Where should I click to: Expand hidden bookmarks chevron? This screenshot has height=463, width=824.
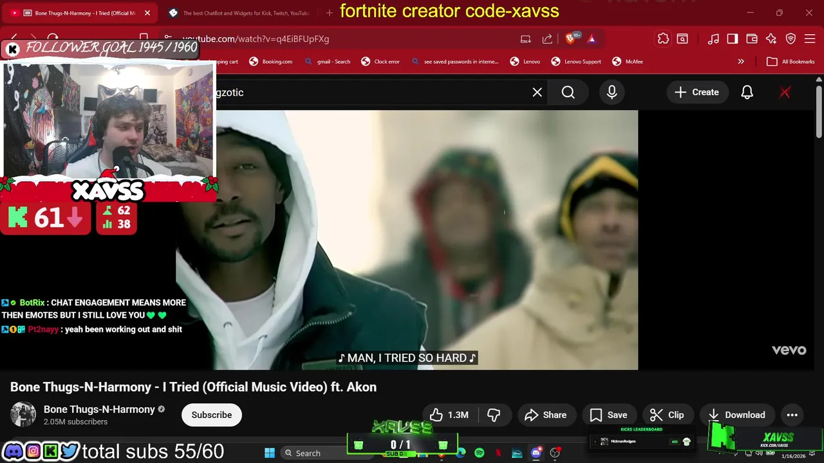point(741,62)
